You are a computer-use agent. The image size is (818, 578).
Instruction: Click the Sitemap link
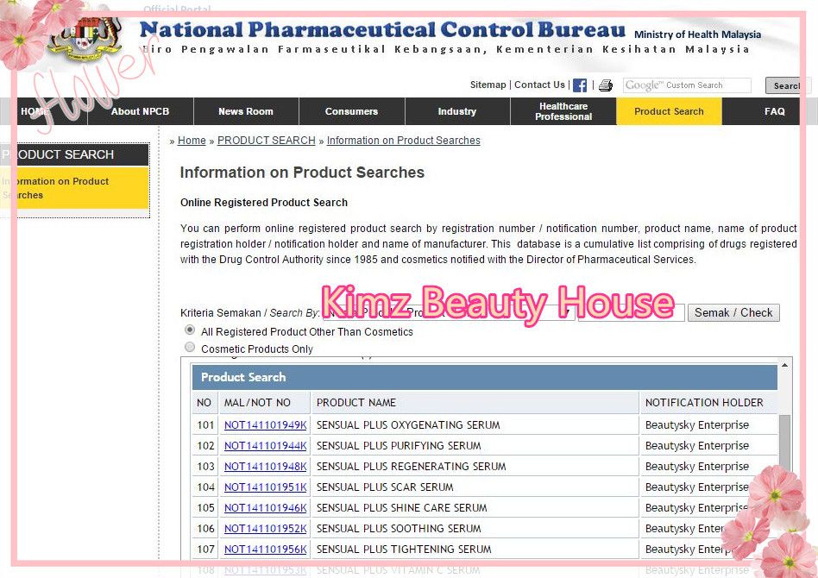[x=488, y=85]
